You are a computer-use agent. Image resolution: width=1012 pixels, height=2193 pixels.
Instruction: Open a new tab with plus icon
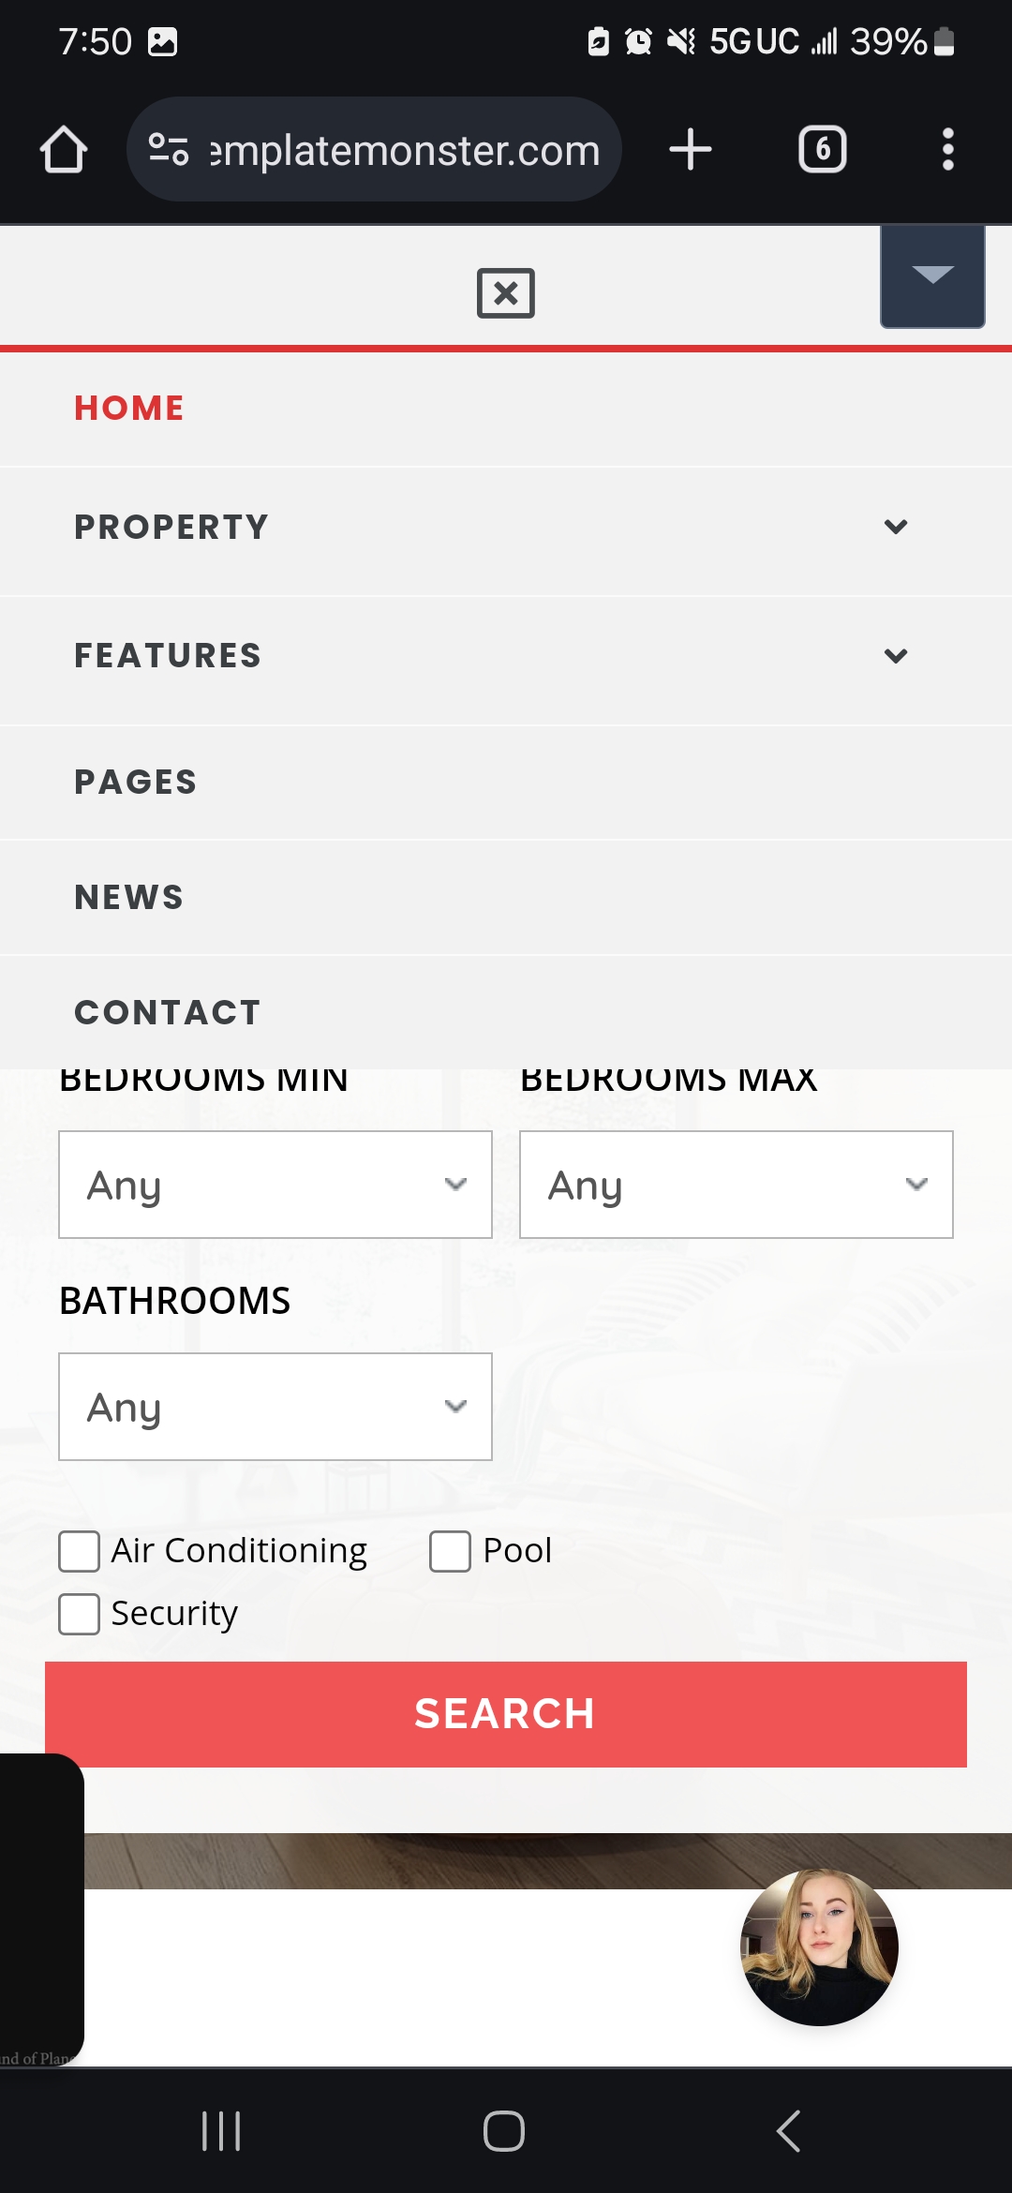pos(691,150)
